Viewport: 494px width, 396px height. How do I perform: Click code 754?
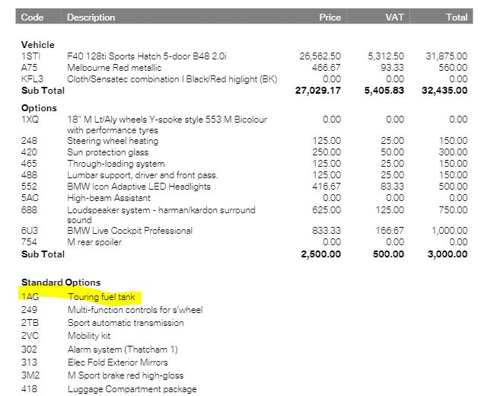(29, 242)
